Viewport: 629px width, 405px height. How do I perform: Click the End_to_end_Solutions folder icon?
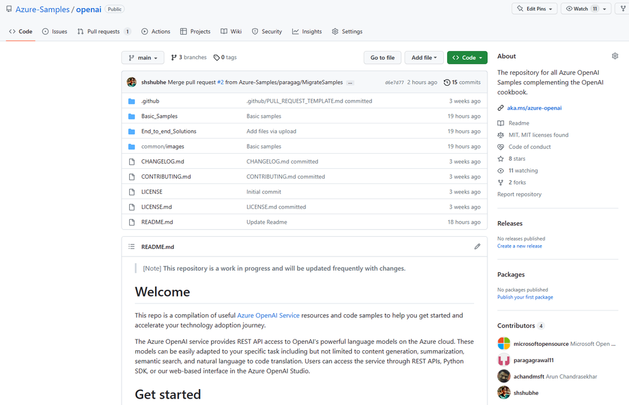pyautogui.click(x=132, y=132)
